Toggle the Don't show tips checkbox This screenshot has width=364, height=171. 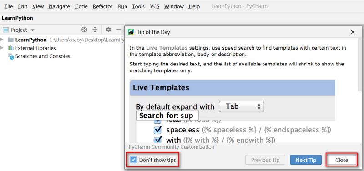(x=133, y=160)
